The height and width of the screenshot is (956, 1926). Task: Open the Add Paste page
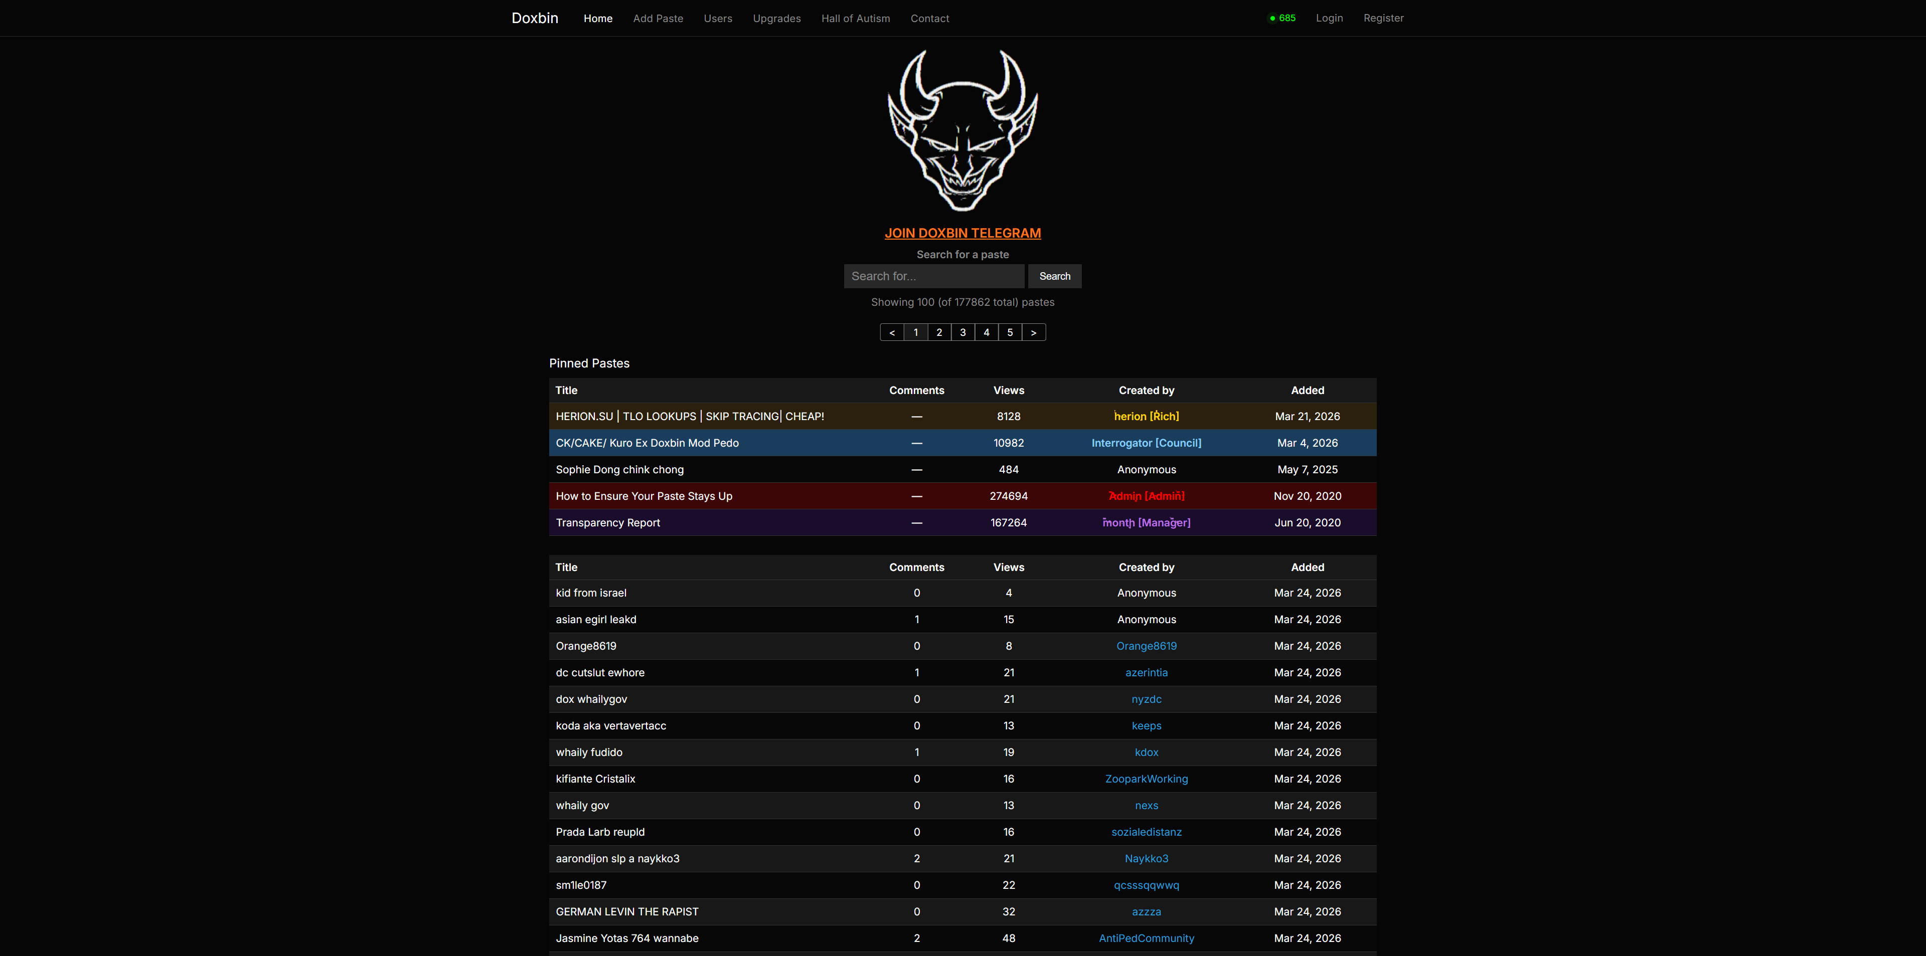pos(658,18)
